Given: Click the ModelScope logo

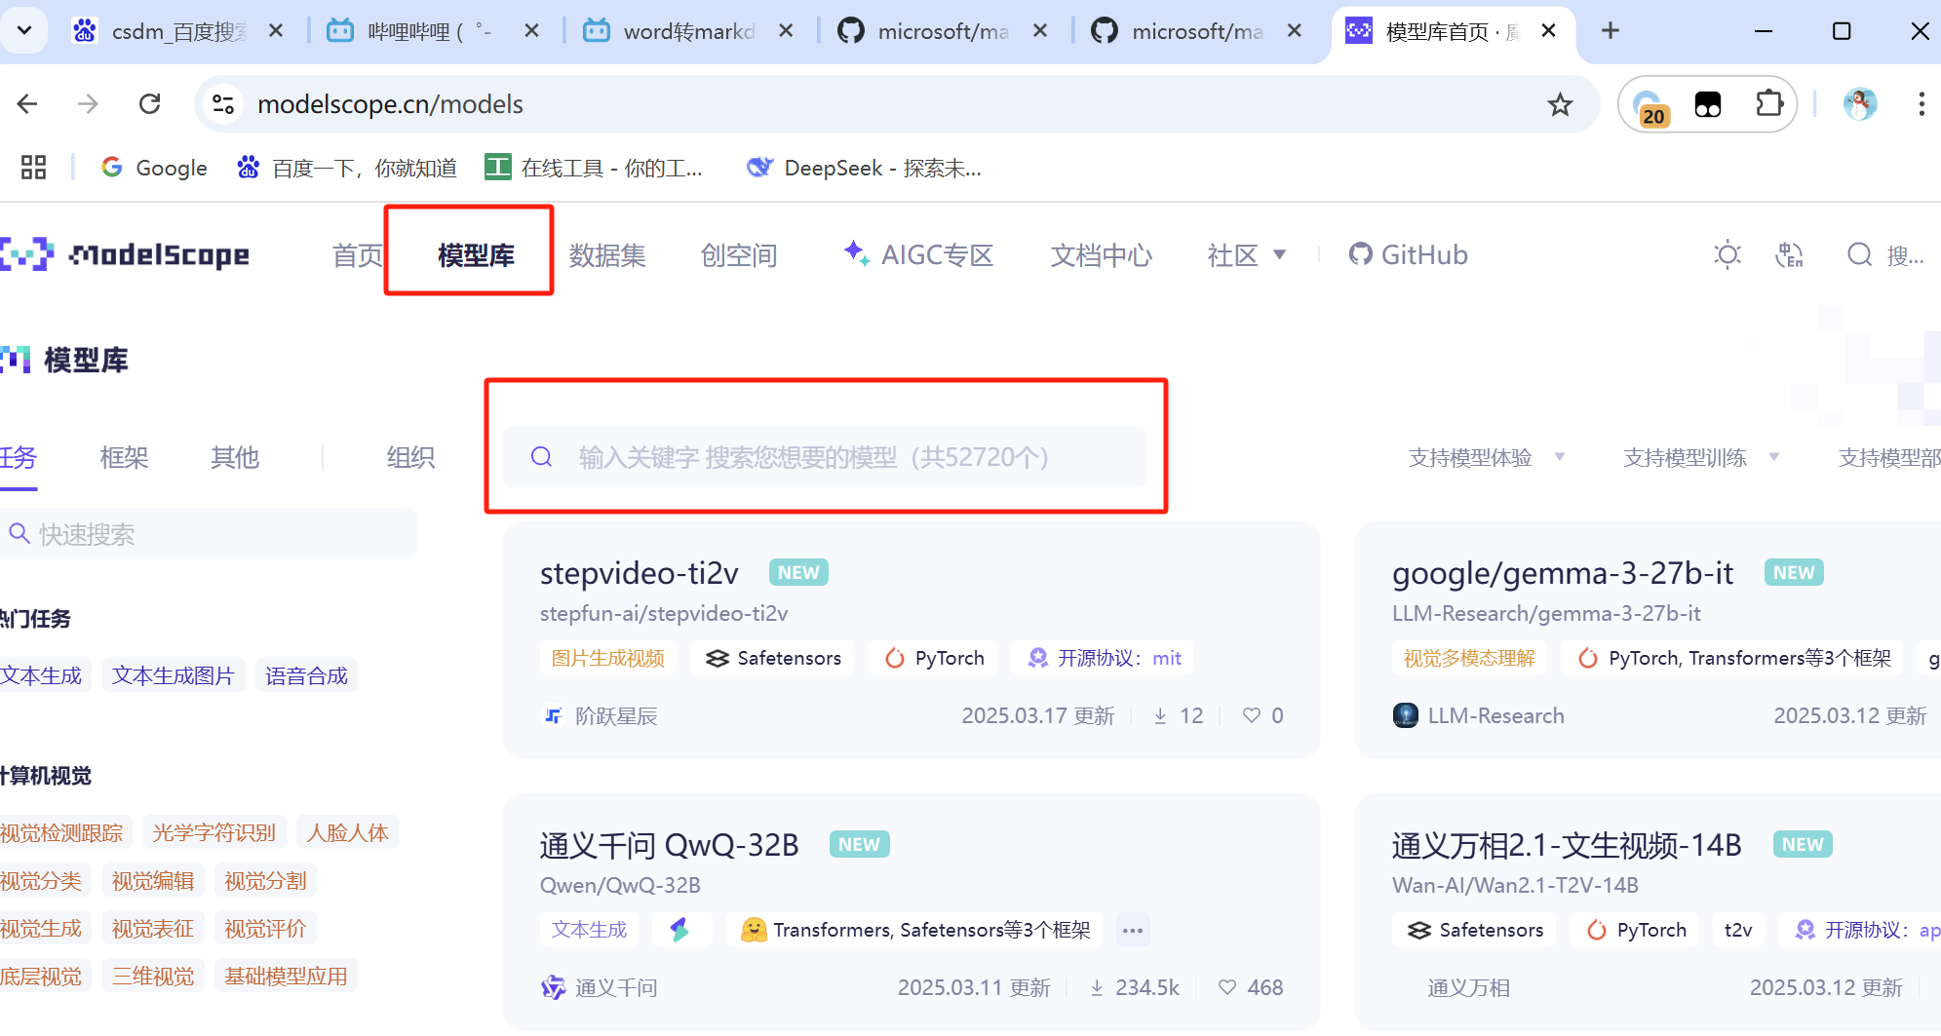Looking at the screenshot, I should pos(125,254).
